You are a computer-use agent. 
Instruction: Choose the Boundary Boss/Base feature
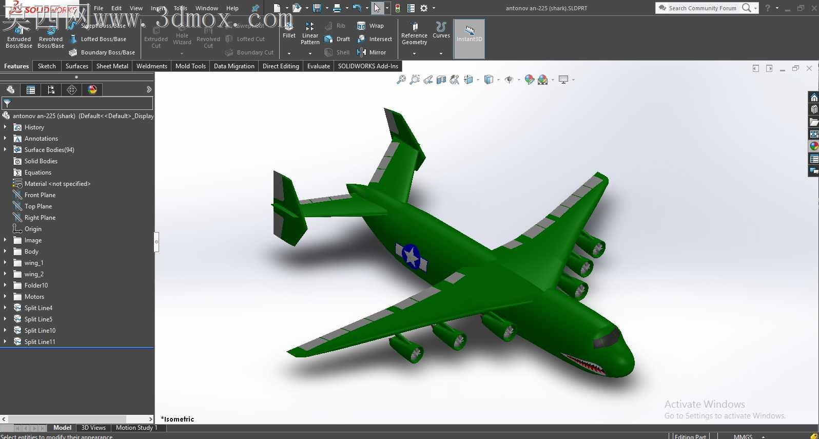click(102, 52)
